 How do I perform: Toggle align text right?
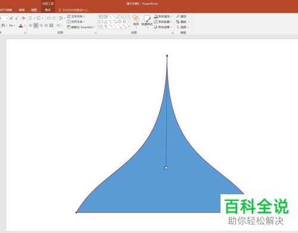41,26
